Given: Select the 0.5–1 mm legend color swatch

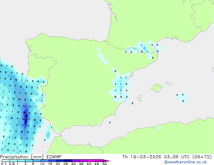Looking at the screenshot, I should [14, 161].
